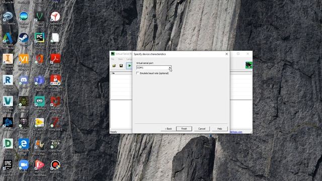322x181 pixels.
Task: Click the open file icon in toolbar
Action: (114, 66)
